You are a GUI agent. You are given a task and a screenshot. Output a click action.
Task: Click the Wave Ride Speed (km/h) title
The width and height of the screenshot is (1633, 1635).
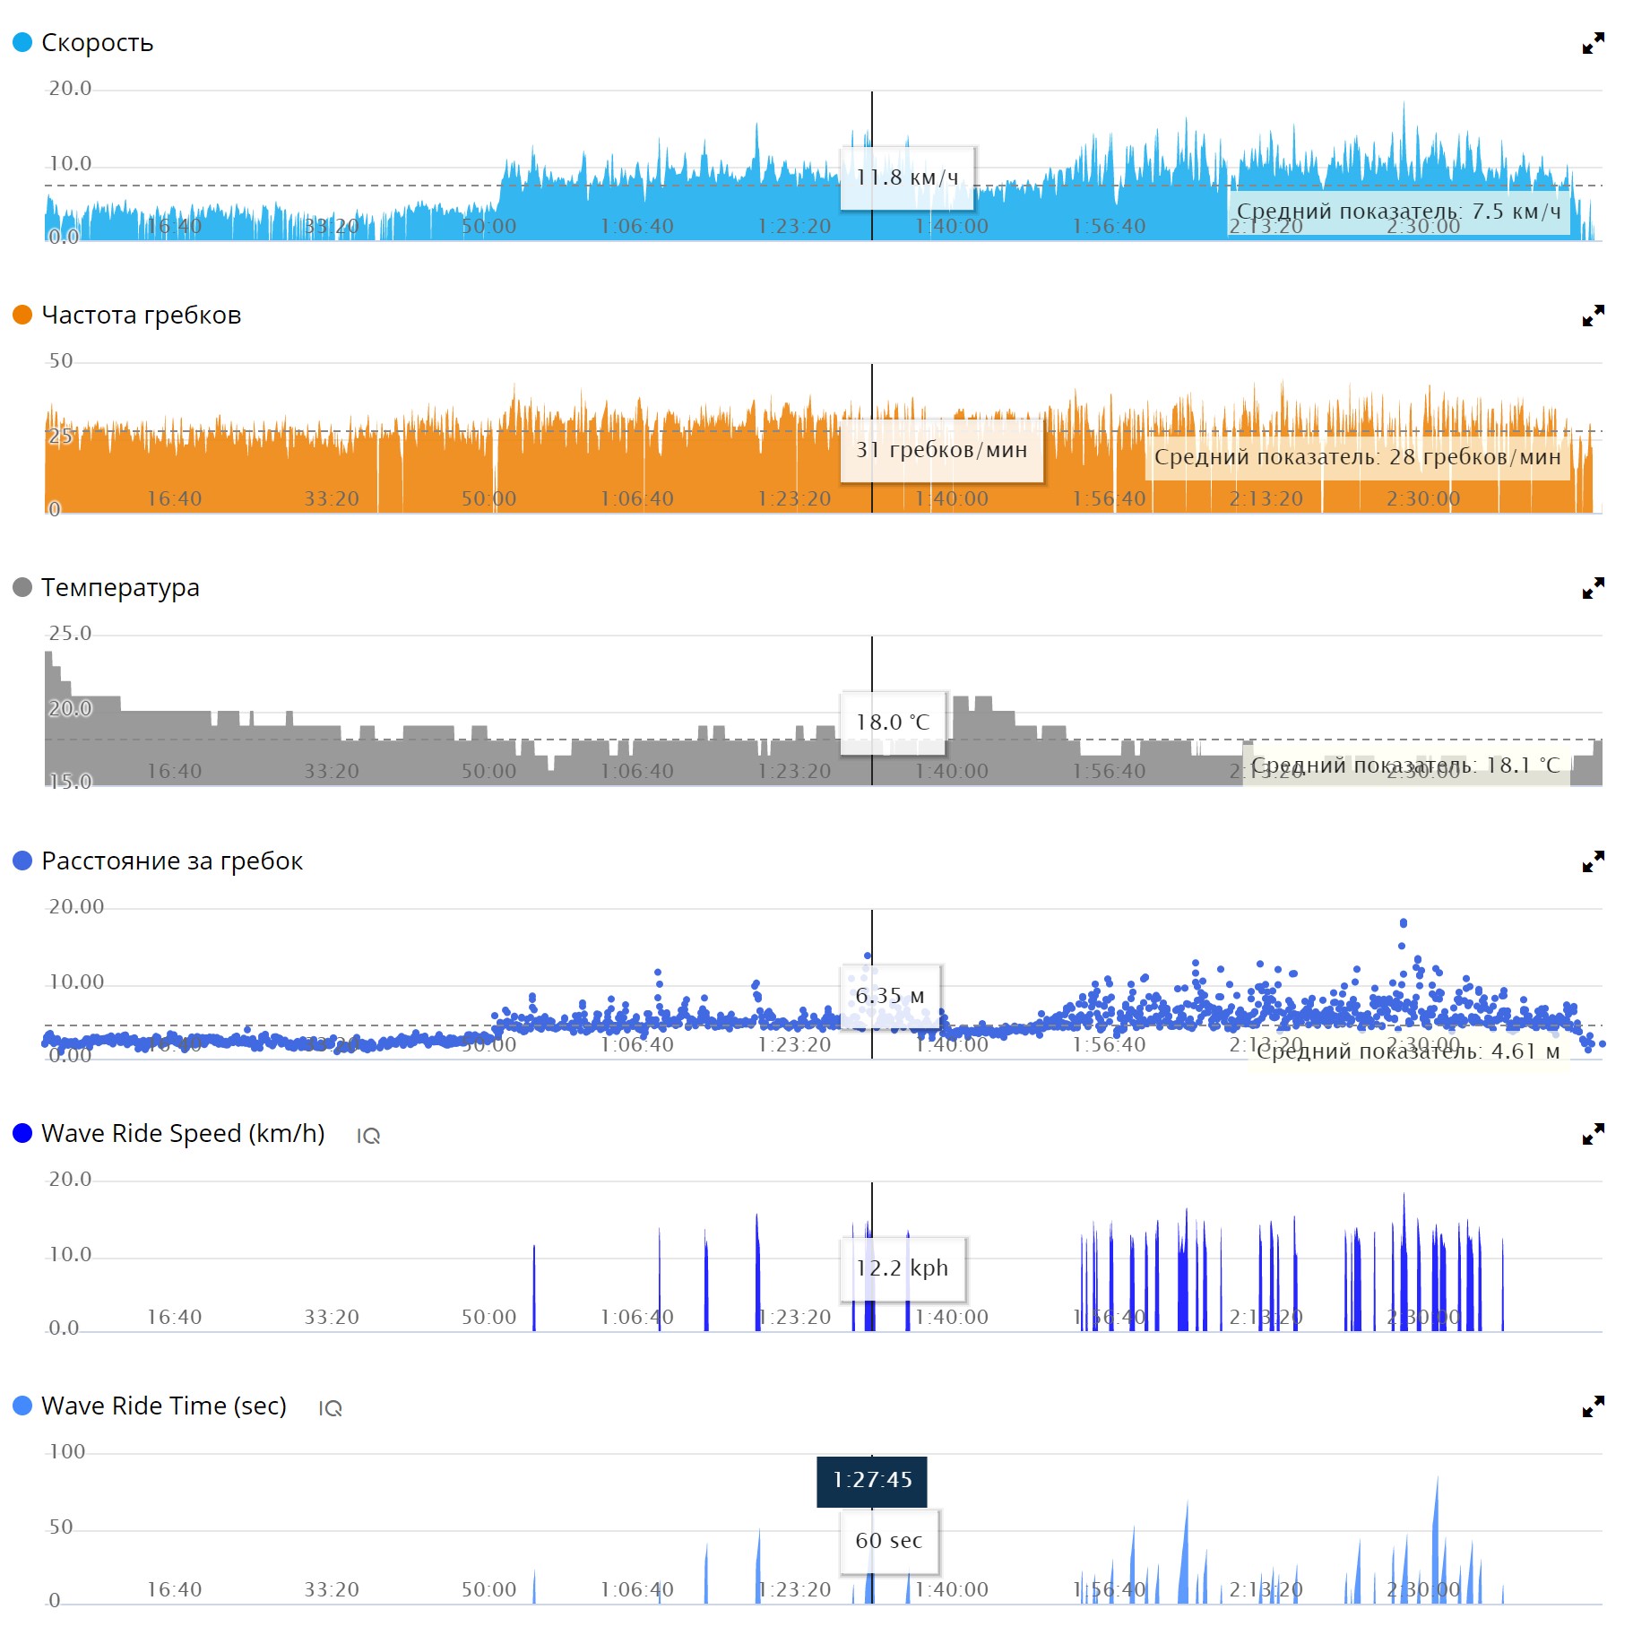tap(183, 1133)
